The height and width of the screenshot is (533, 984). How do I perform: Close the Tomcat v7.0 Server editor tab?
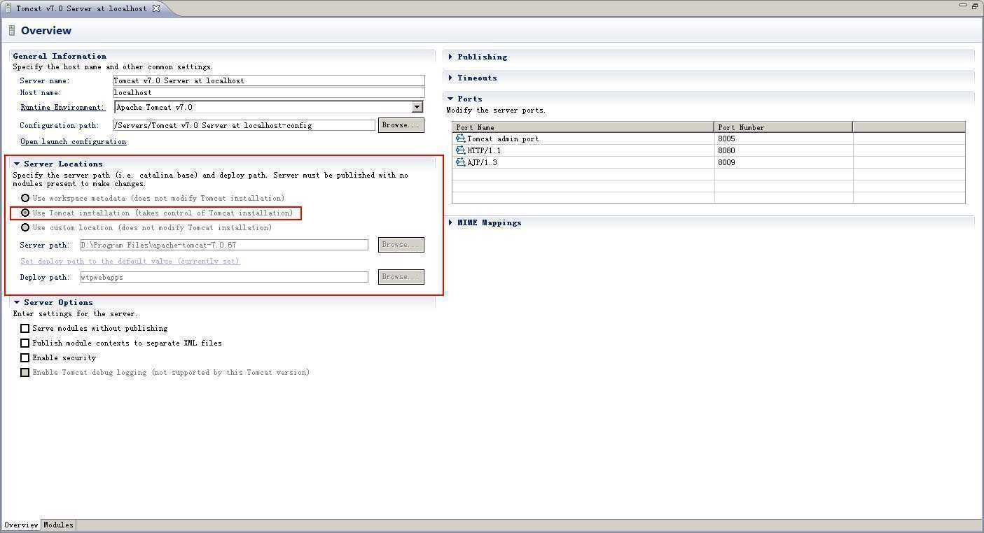click(156, 8)
